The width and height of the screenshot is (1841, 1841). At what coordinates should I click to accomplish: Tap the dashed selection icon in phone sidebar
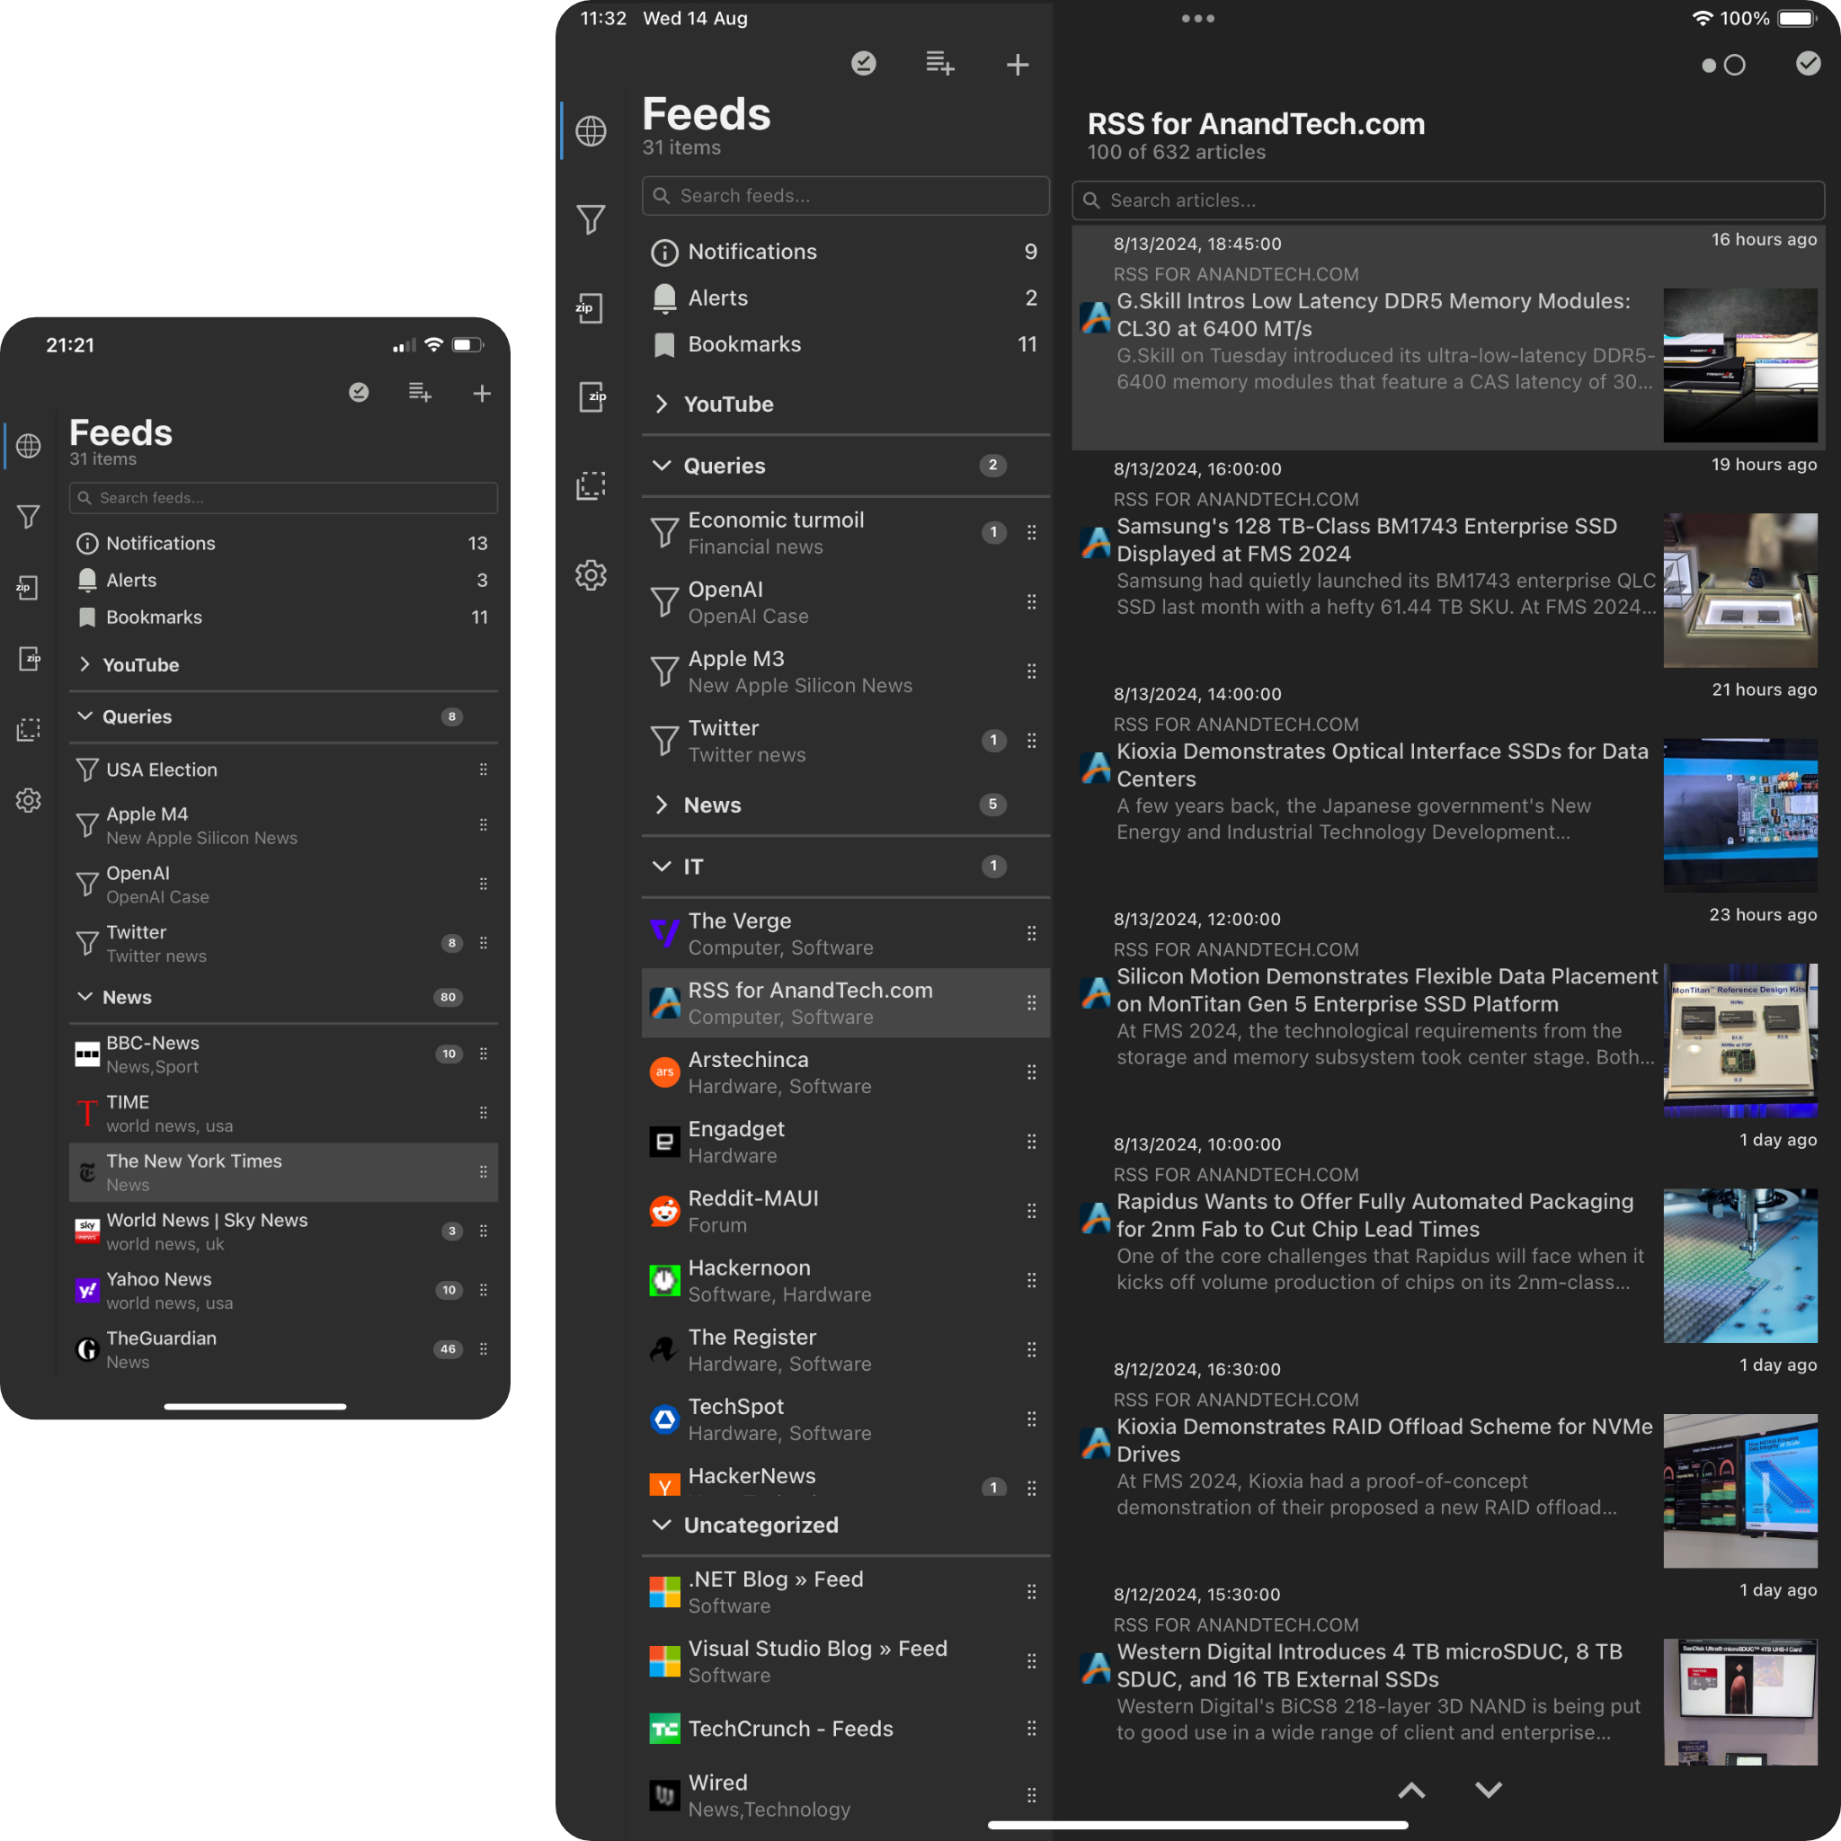pos(29,730)
